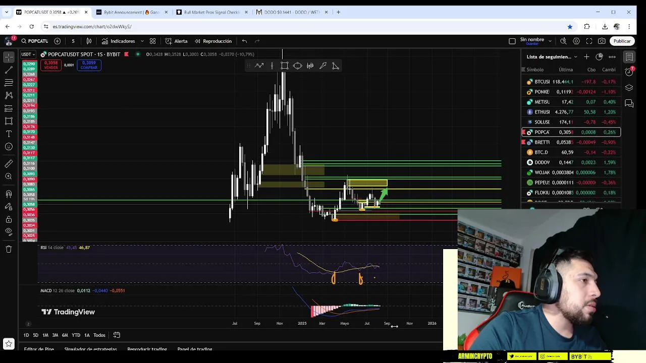The image size is (646, 363).
Task: Redo the last chart action
Action: pyautogui.click(x=257, y=41)
